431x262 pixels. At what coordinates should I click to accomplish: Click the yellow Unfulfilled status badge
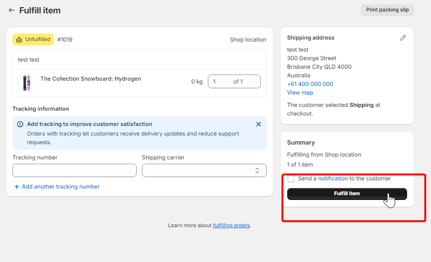[x=33, y=40]
